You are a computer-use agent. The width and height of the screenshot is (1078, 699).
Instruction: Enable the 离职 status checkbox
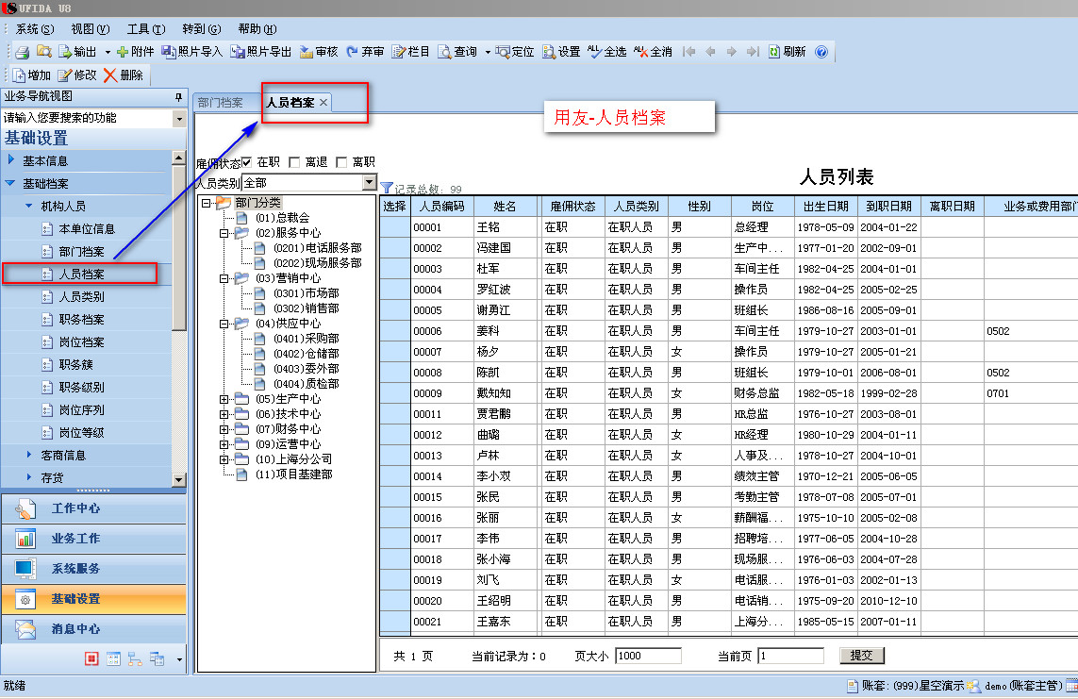pyautogui.click(x=341, y=162)
